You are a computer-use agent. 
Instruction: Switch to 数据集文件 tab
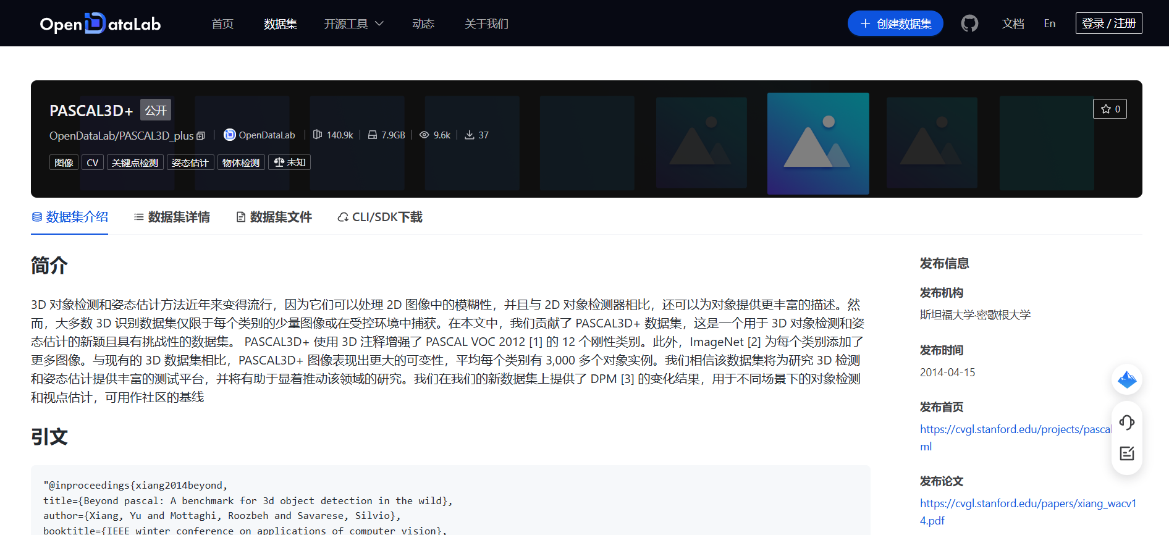(274, 217)
